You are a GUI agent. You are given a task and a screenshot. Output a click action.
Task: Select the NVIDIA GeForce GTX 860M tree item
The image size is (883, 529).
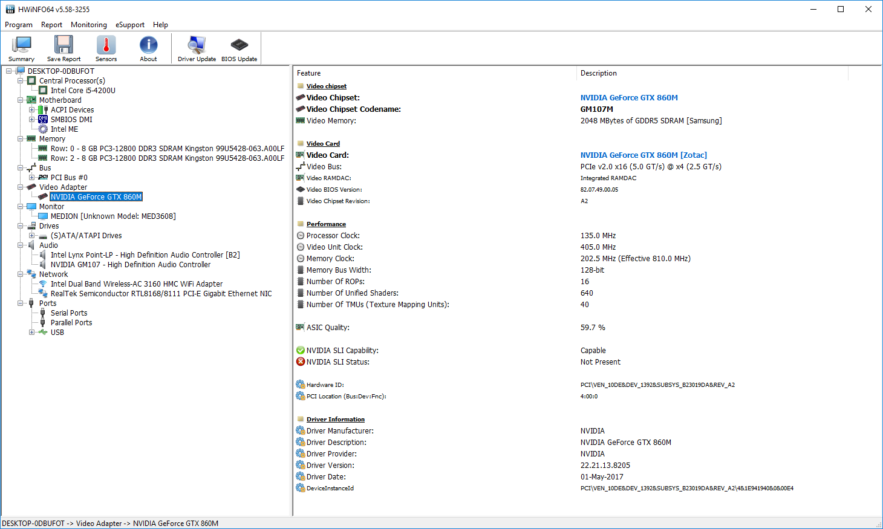pos(96,196)
